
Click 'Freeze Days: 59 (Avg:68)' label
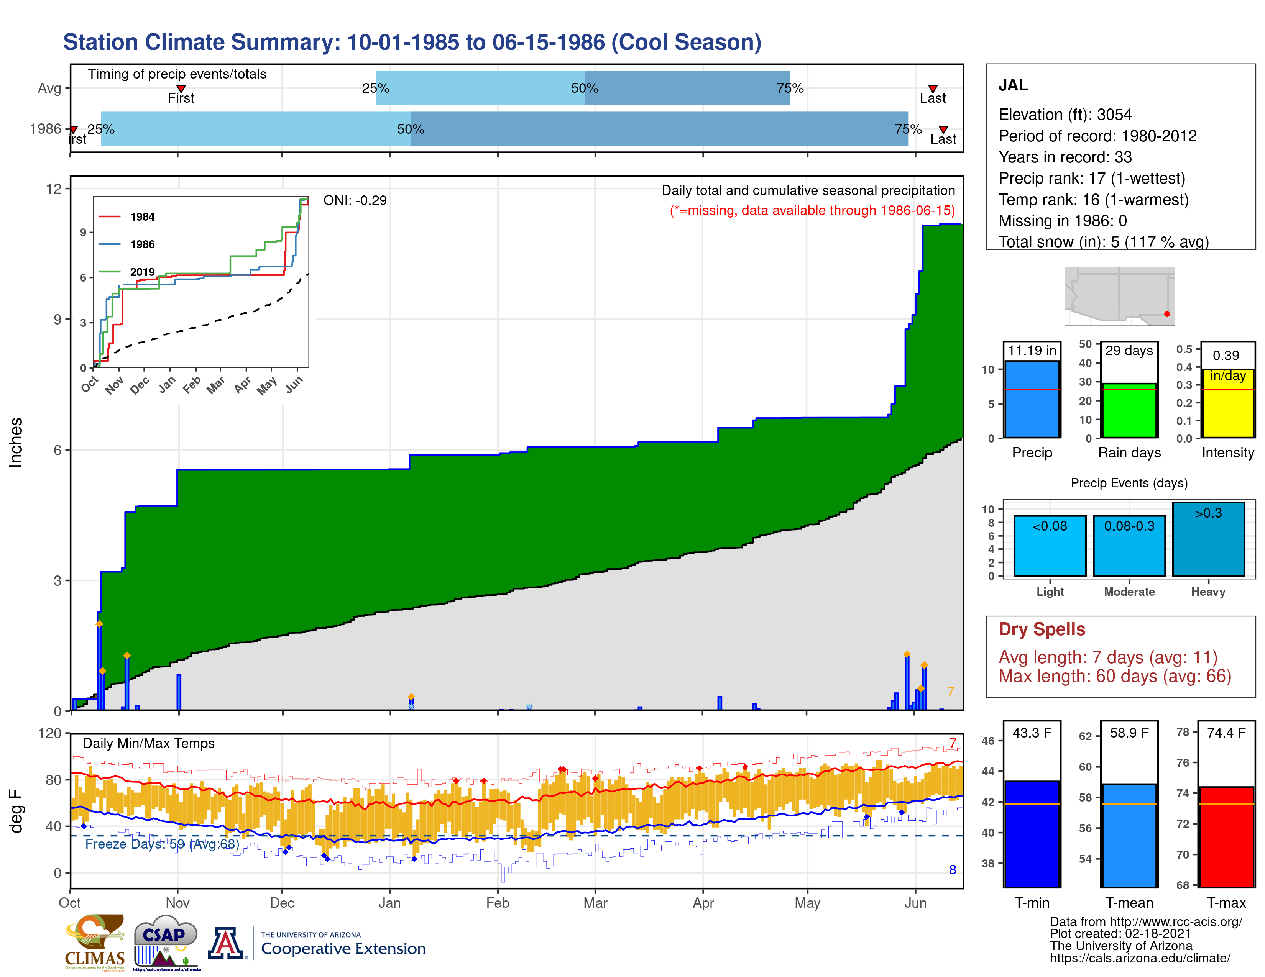162,844
